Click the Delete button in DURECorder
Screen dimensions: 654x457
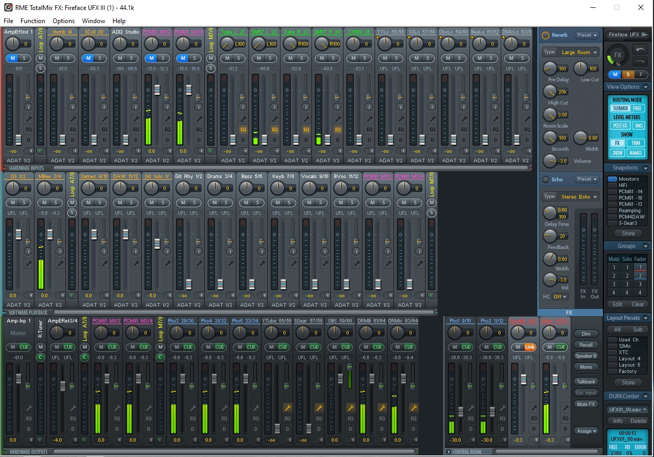(x=638, y=421)
